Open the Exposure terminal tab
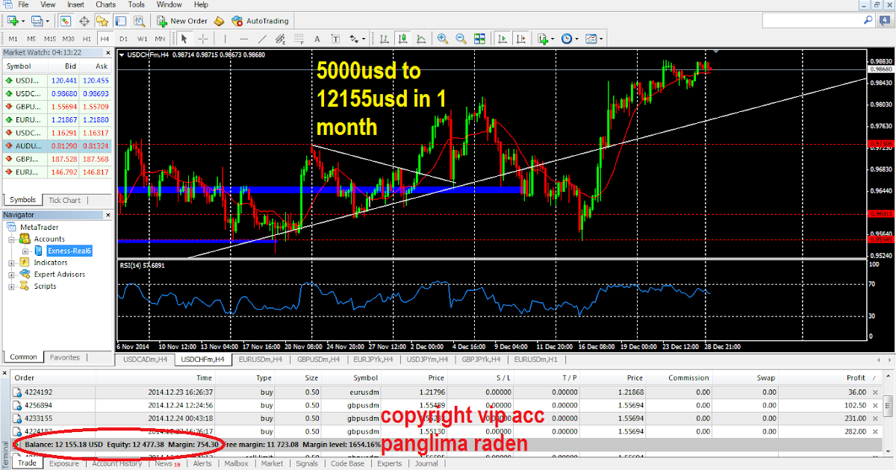Screen dimensions: 896x470 point(63,463)
